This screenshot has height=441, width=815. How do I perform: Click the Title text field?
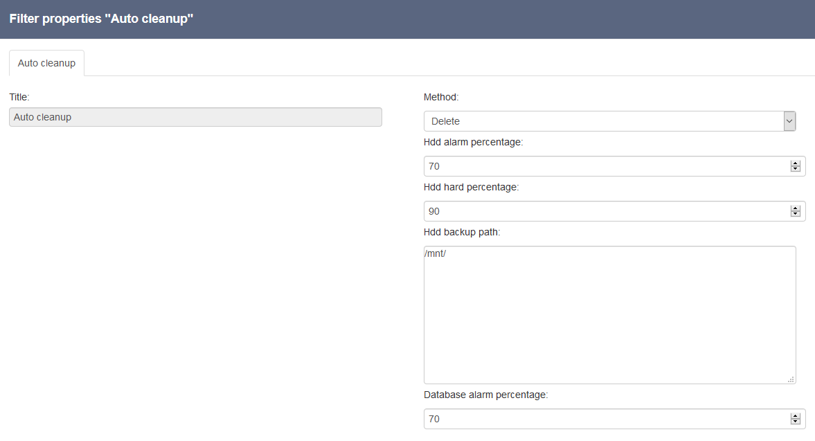195,117
